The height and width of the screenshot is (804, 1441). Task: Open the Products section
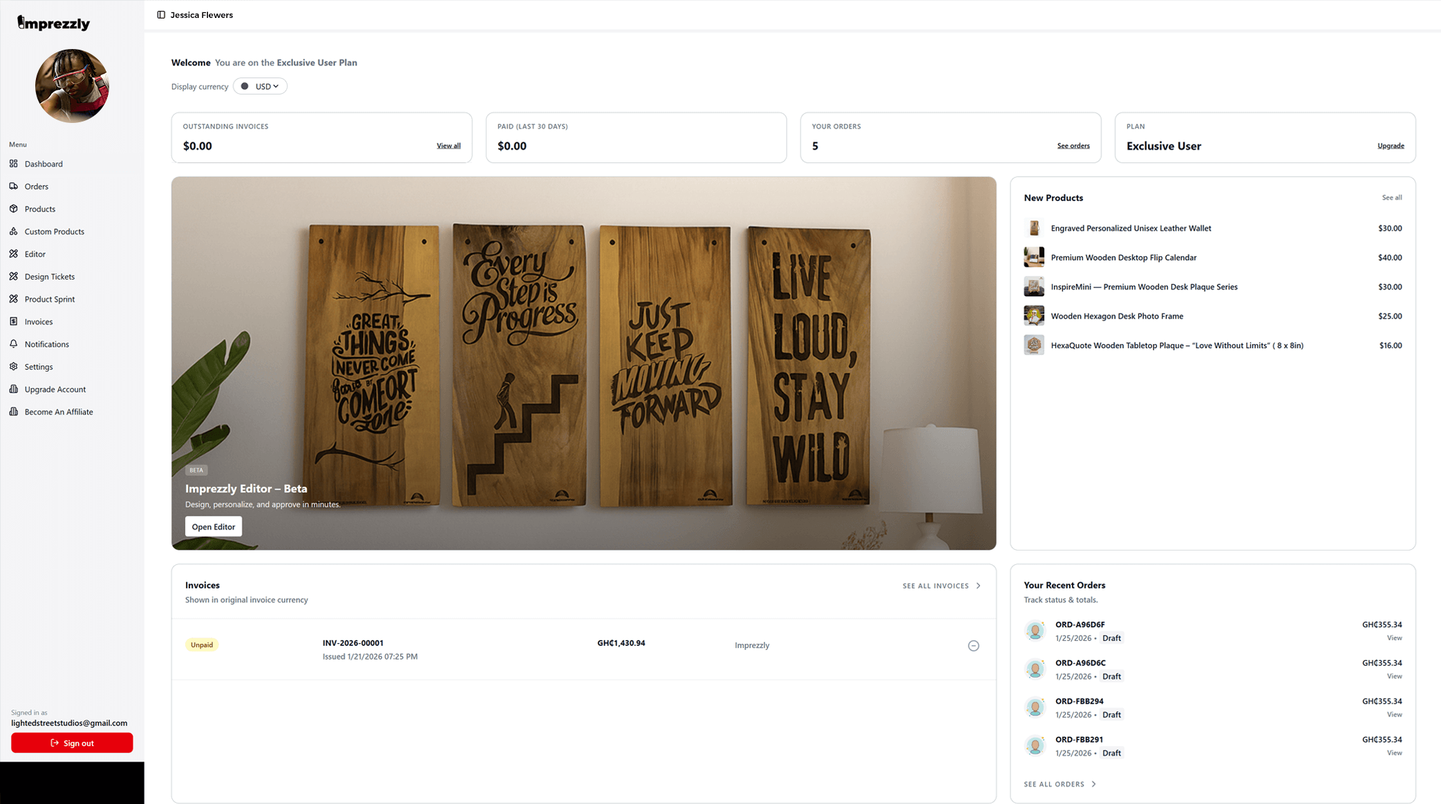15,209
